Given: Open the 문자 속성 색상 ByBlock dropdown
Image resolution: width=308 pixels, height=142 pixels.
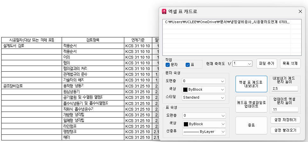Looking at the screenshot, I should coord(203,89).
